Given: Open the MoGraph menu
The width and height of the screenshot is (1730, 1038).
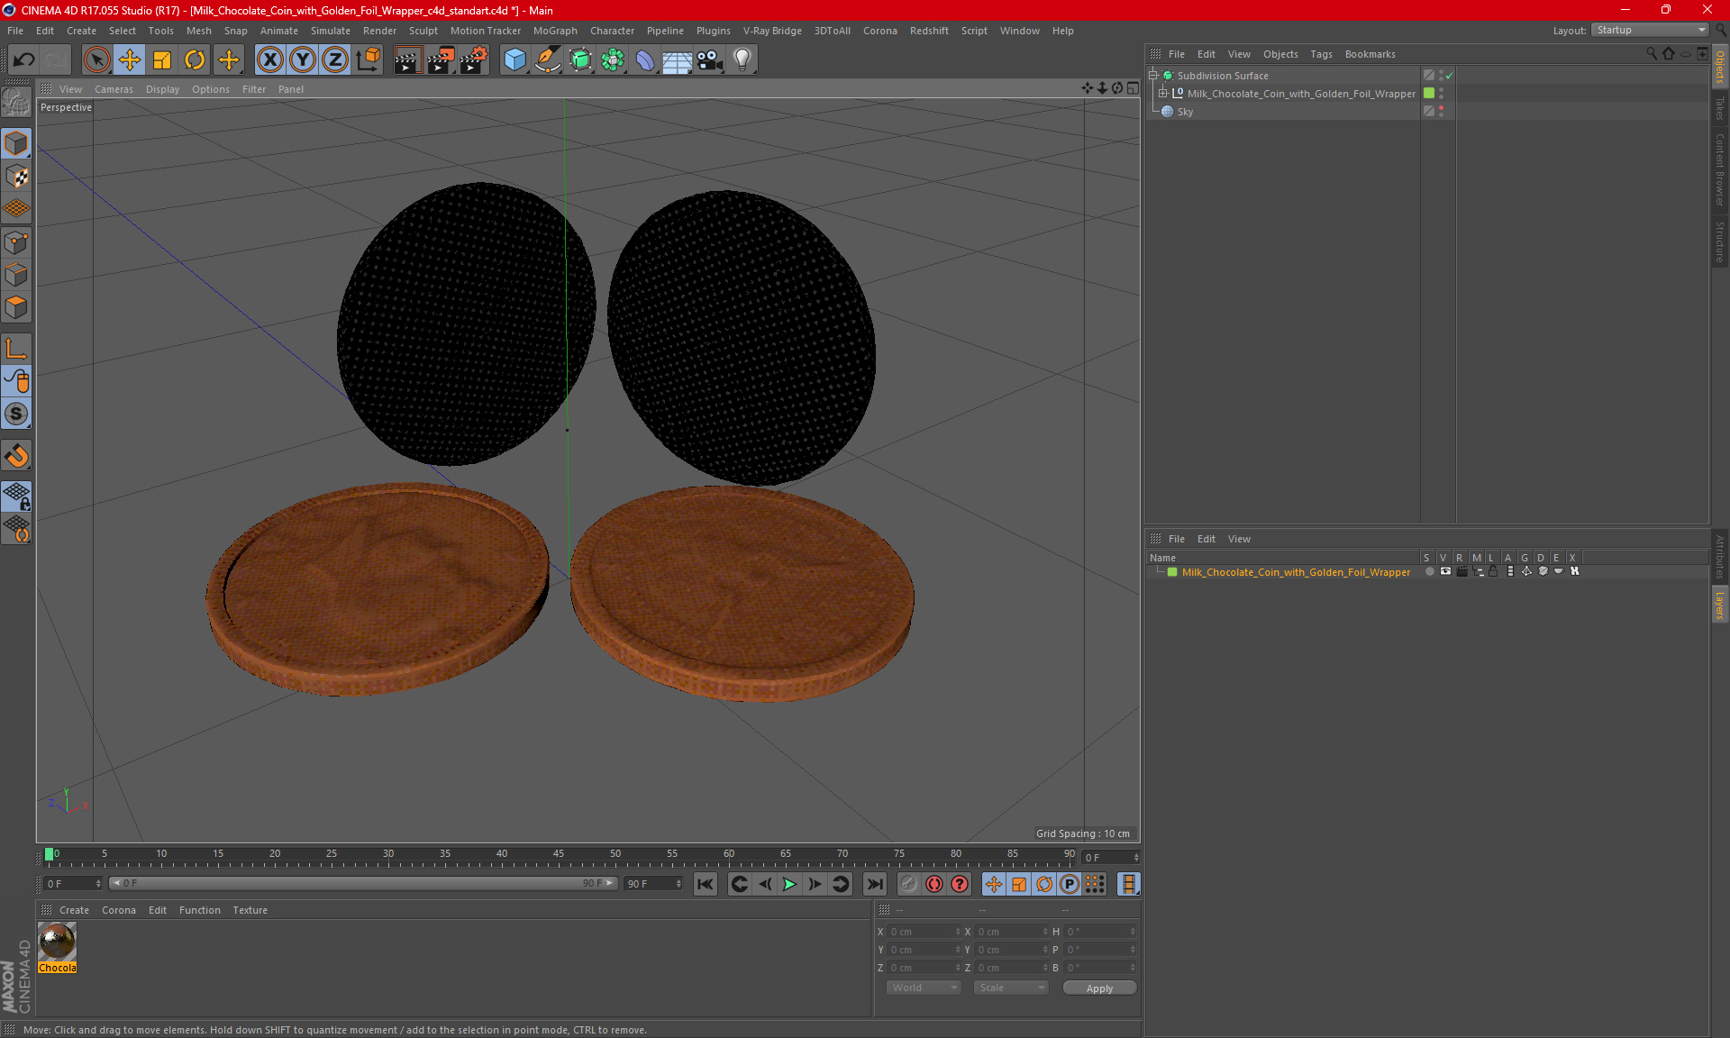Looking at the screenshot, I should click(x=555, y=31).
